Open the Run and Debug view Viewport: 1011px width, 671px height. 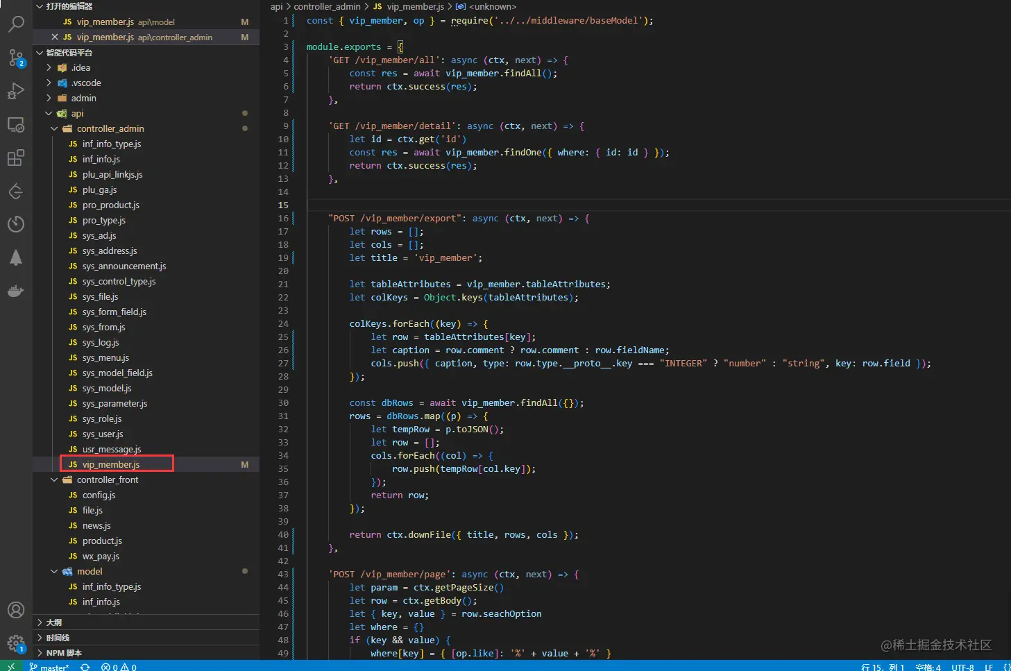click(x=15, y=91)
